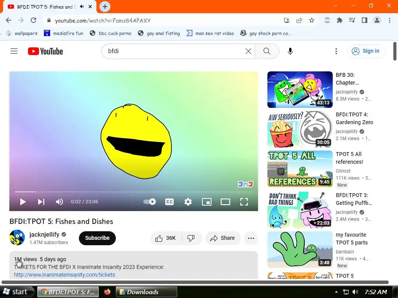Screen dimensions: 398x298
Task: Open jacknjellify channel avatar
Action: [x=17, y=237]
